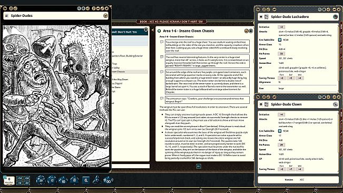
Task: Roll Luchadore Initiative +2
Action: pyautogui.click(x=281, y=27)
